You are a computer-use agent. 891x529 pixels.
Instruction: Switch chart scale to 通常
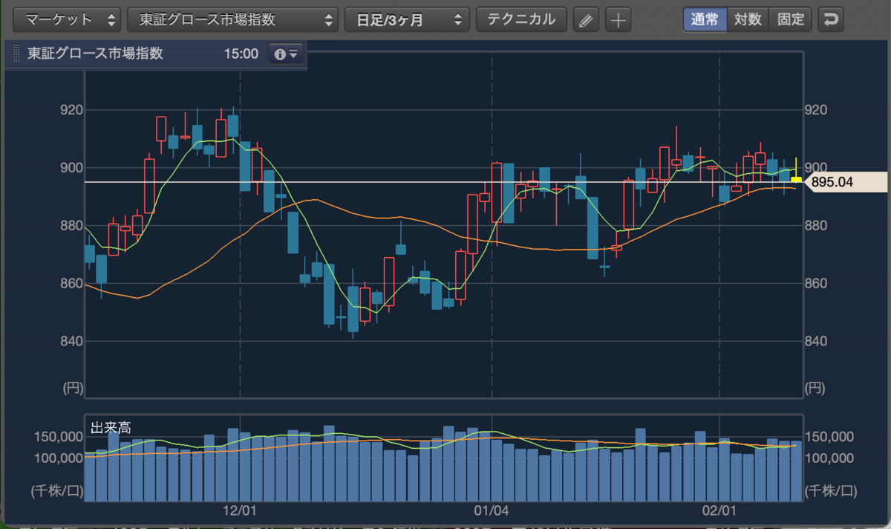pyautogui.click(x=705, y=19)
